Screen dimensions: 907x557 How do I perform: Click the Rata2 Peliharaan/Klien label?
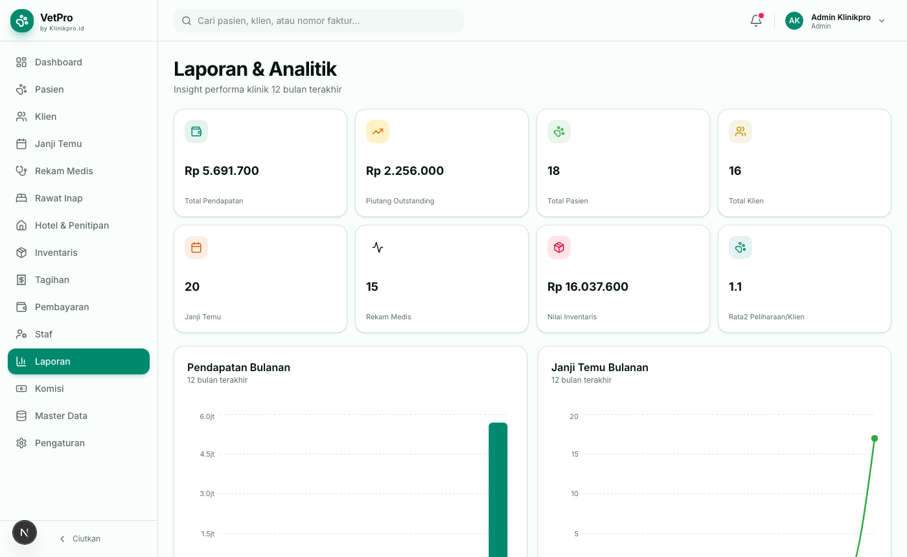point(766,317)
